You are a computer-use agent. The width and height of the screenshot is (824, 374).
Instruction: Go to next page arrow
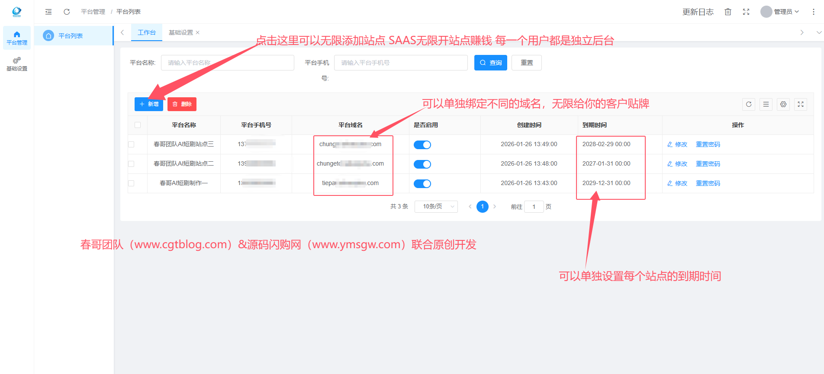click(495, 207)
